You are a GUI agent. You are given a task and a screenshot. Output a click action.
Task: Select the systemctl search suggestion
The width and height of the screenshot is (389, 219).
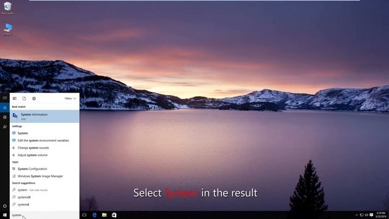[x=44, y=197]
